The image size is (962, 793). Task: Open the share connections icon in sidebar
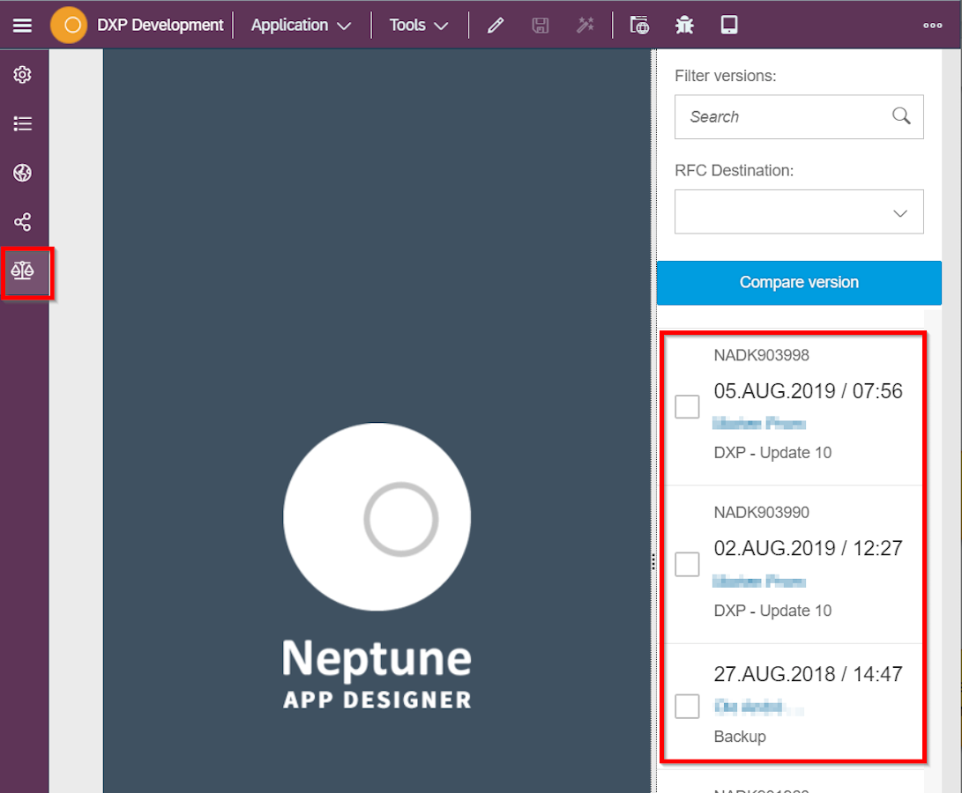pyautogui.click(x=23, y=222)
